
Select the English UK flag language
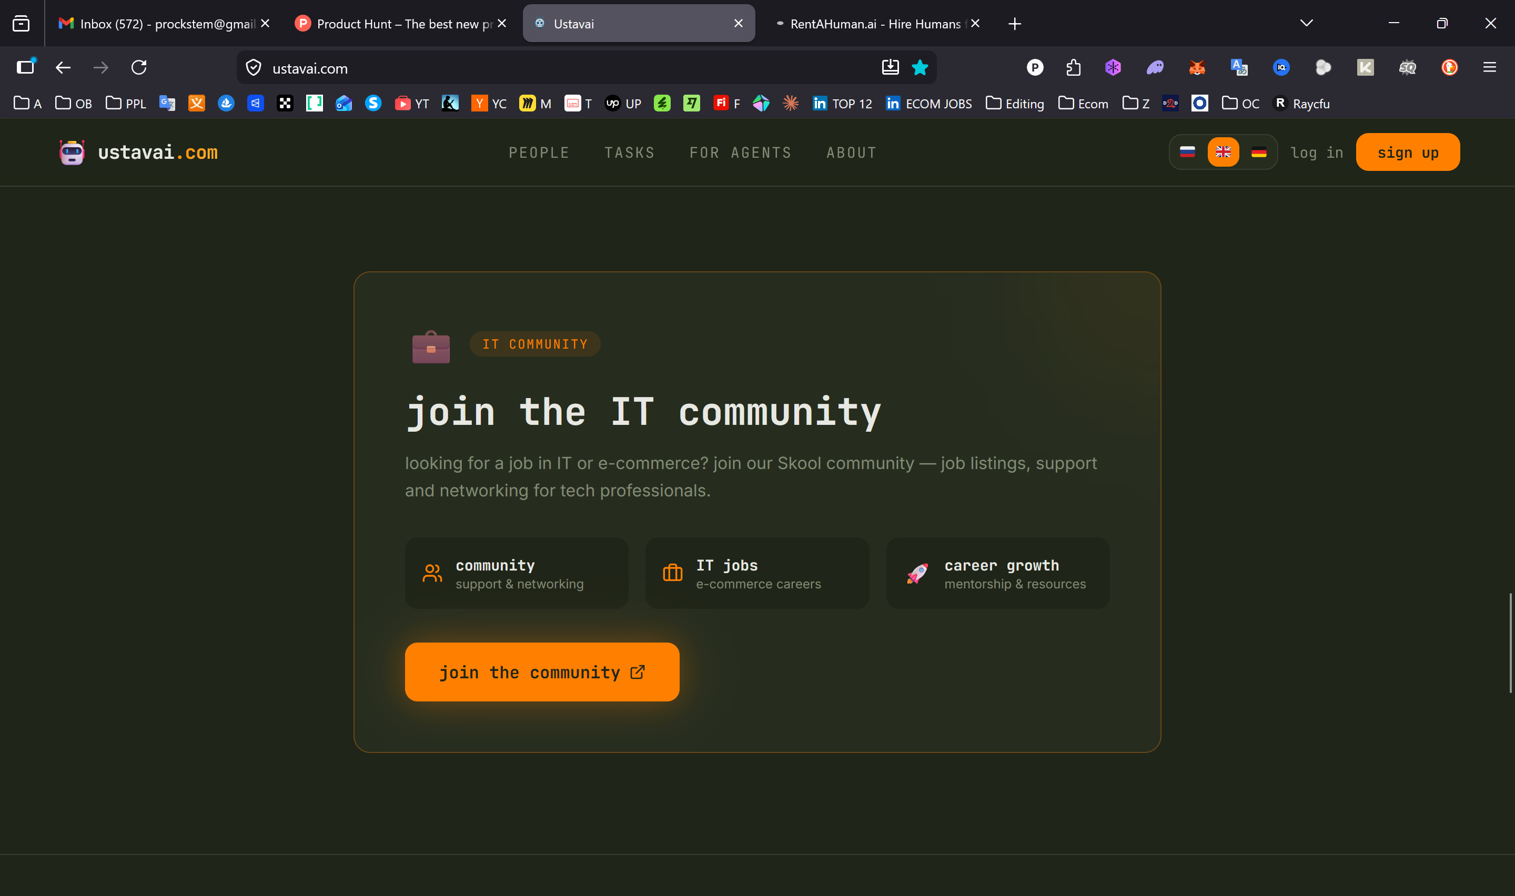coord(1223,152)
